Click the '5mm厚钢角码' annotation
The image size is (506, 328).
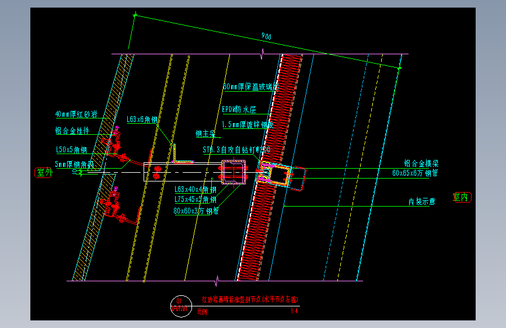[75, 165]
